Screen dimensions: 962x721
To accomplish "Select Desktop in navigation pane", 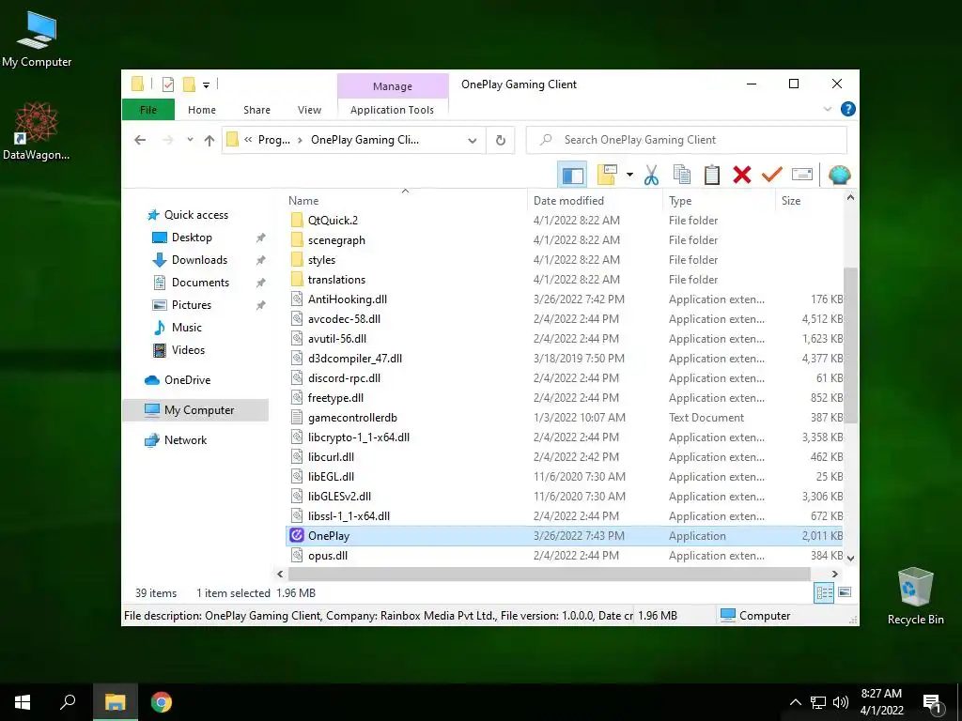I will 182,238.
